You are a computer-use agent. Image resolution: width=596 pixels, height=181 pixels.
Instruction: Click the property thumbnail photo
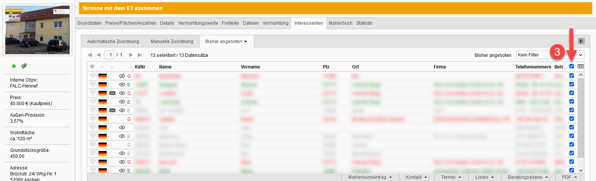click(37, 30)
